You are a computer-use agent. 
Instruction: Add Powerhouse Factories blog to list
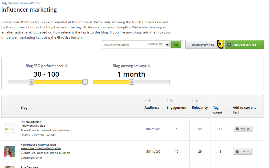(242, 152)
